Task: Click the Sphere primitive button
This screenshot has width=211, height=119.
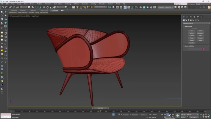Action: pos(192,33)
